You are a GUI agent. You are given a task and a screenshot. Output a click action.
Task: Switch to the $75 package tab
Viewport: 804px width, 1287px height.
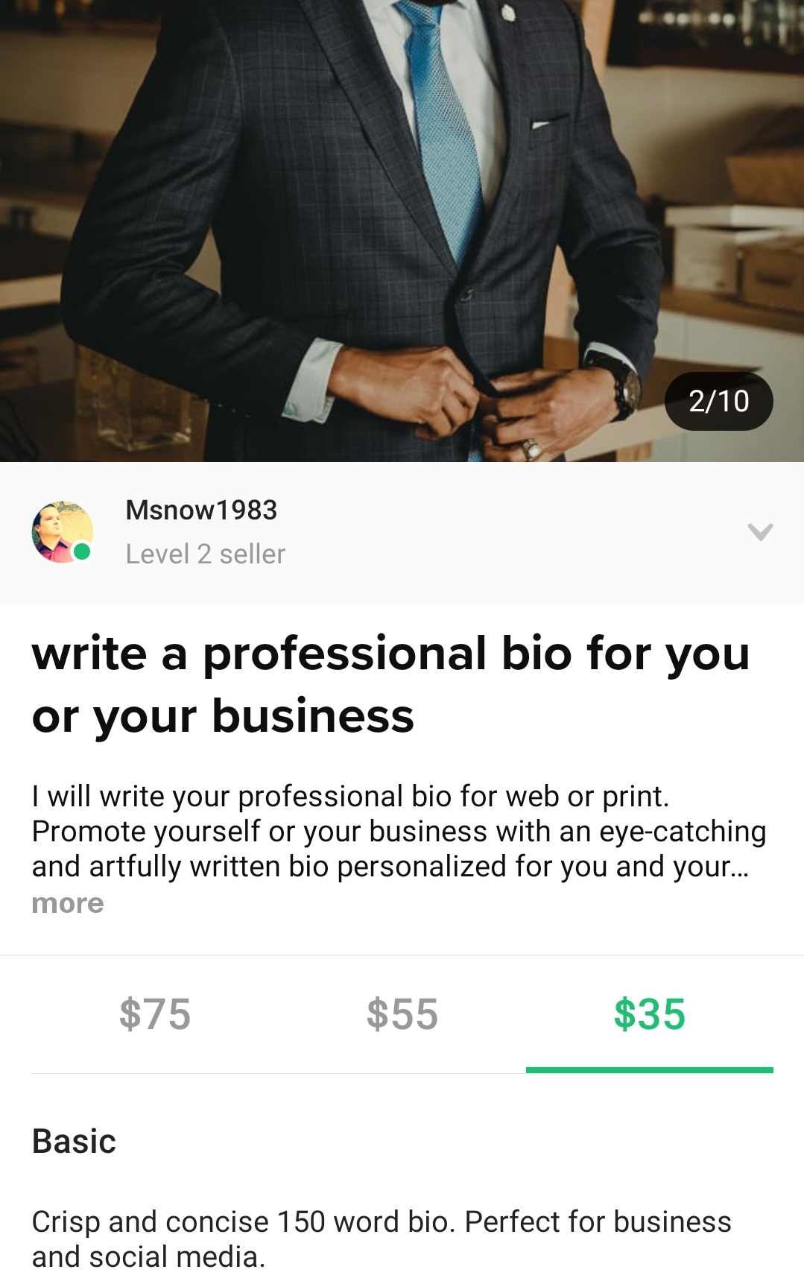155,1014
